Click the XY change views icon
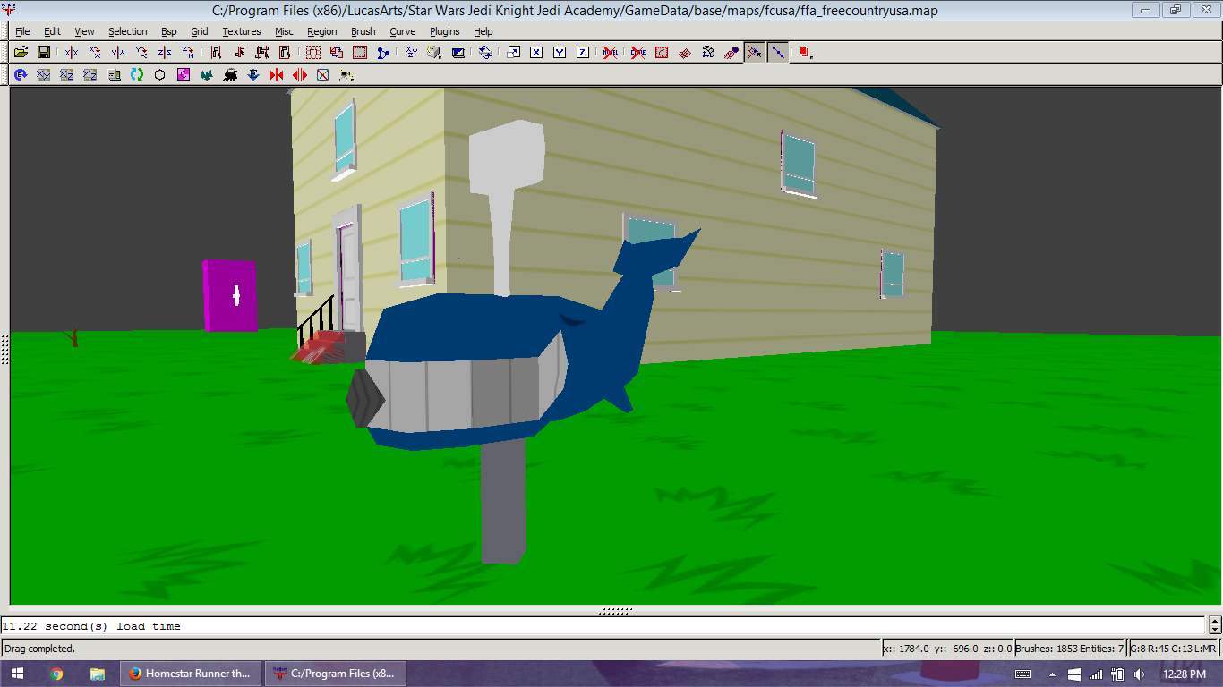 [x=412, y=52]
